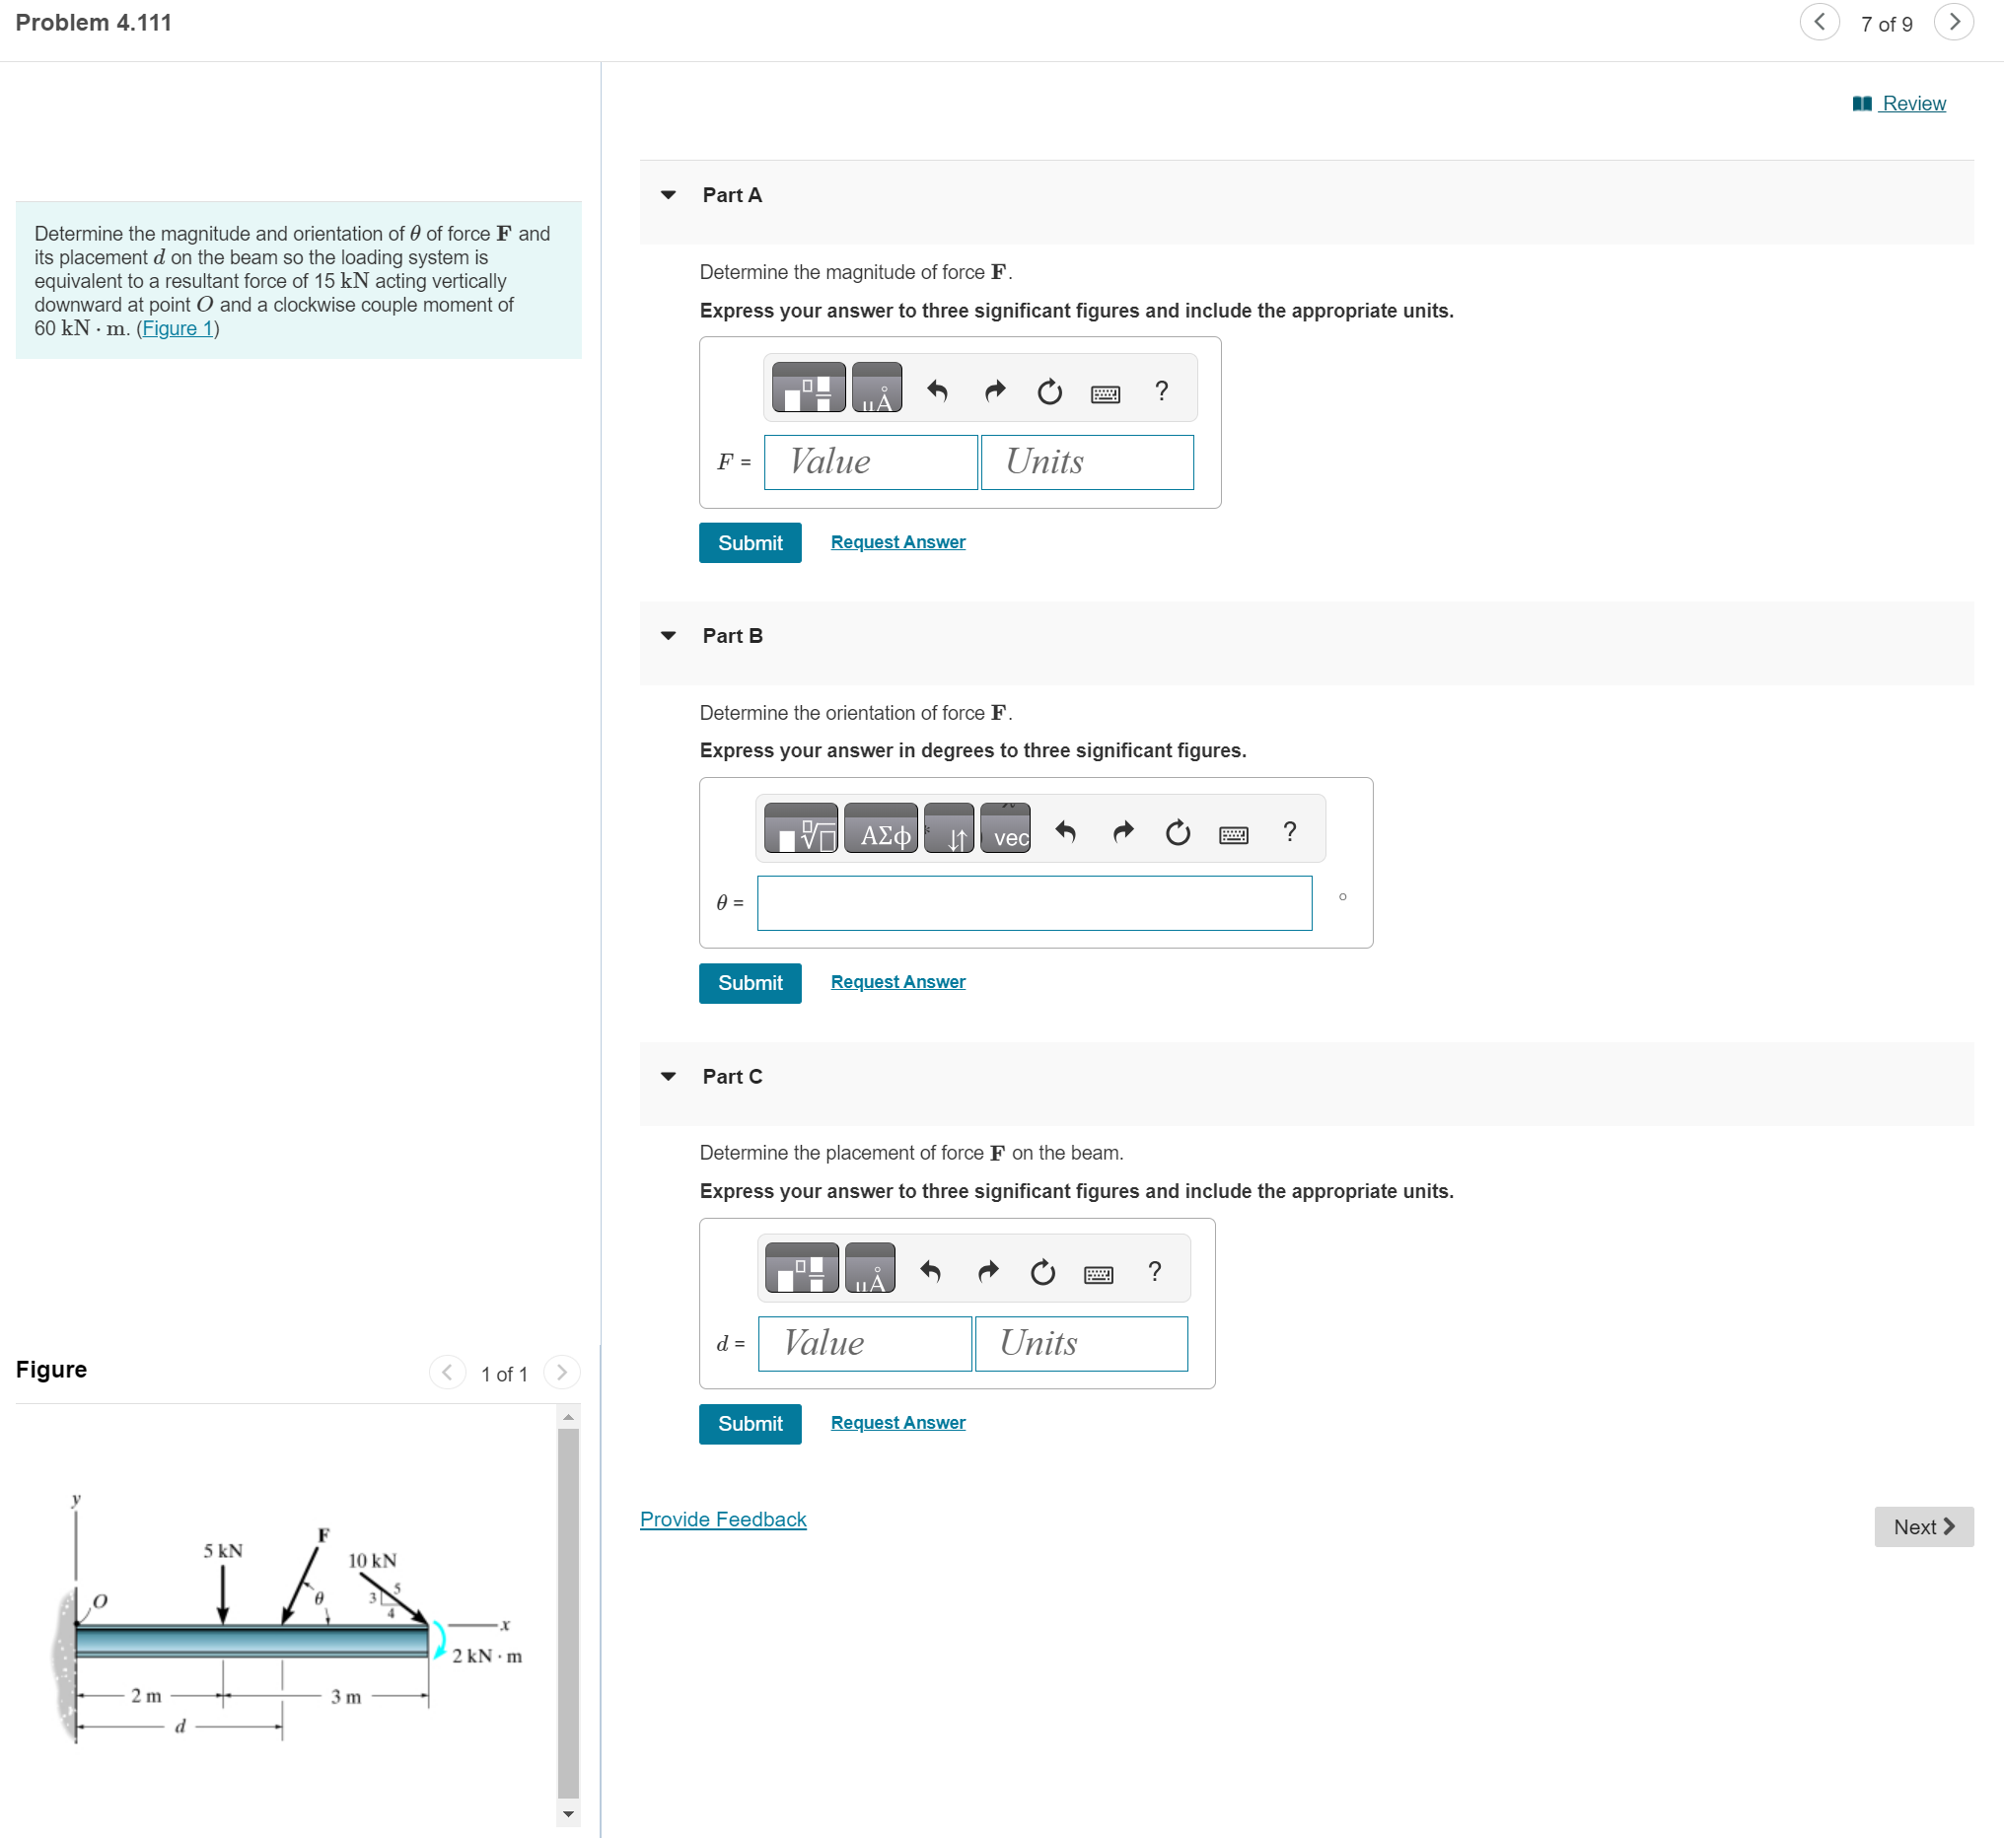Click redo arrow in Part C toolbar
Image resolution: width=2004 pixels, height=1838 pixels.
coord(987,1271)
